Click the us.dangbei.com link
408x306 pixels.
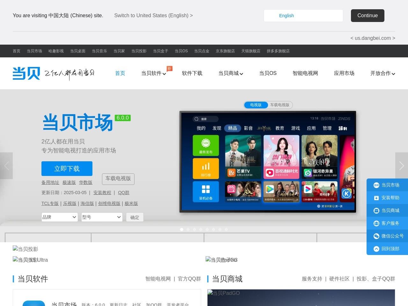coord(373,38)
